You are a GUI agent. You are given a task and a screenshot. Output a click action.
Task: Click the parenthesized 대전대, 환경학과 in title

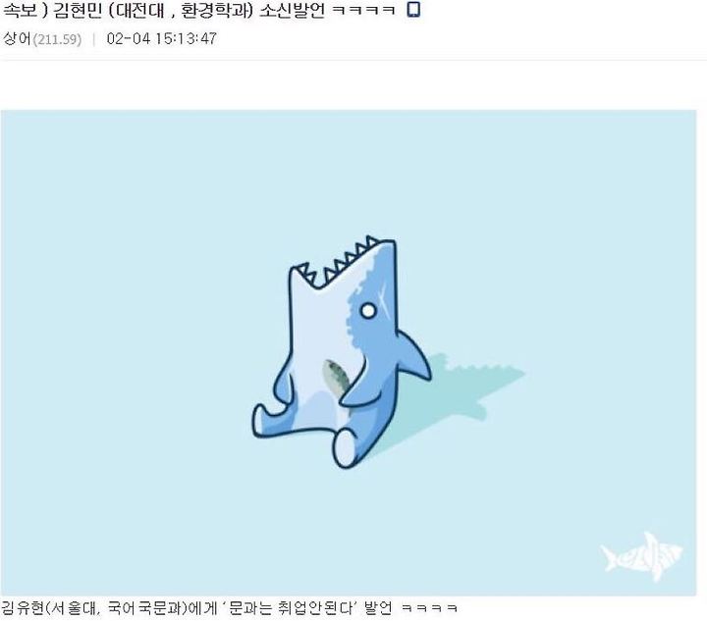(x=181, y=11)
